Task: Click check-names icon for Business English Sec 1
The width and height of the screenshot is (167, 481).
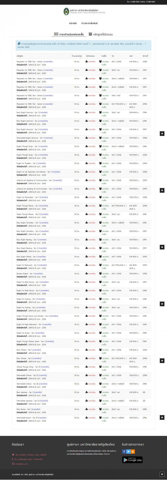Action: click(x=100, y=274)
